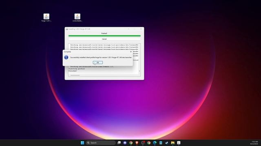This screenshot has height=146, width=261.
Task: Open File Explorer from the taskbar
Action: (173, 143)
